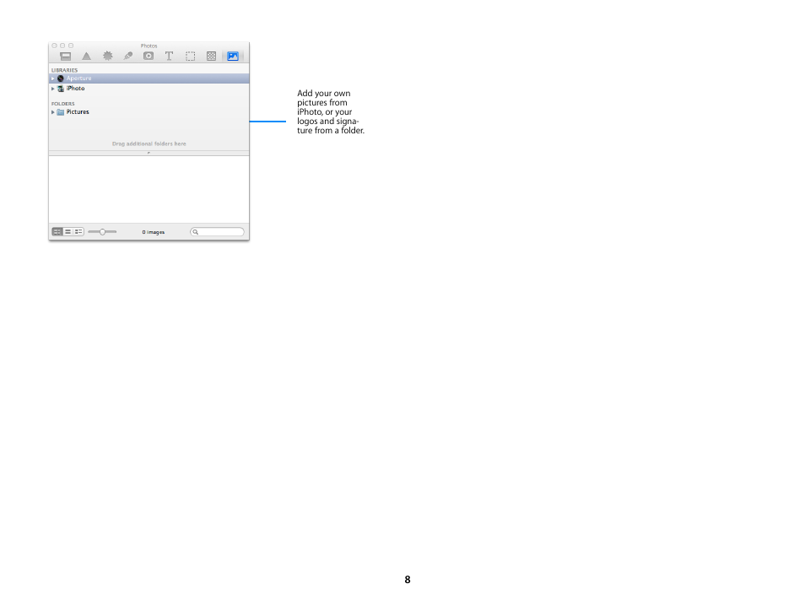Screen dimensions: 805x611
Task: Close the Photos window
Action: [54, 46]
